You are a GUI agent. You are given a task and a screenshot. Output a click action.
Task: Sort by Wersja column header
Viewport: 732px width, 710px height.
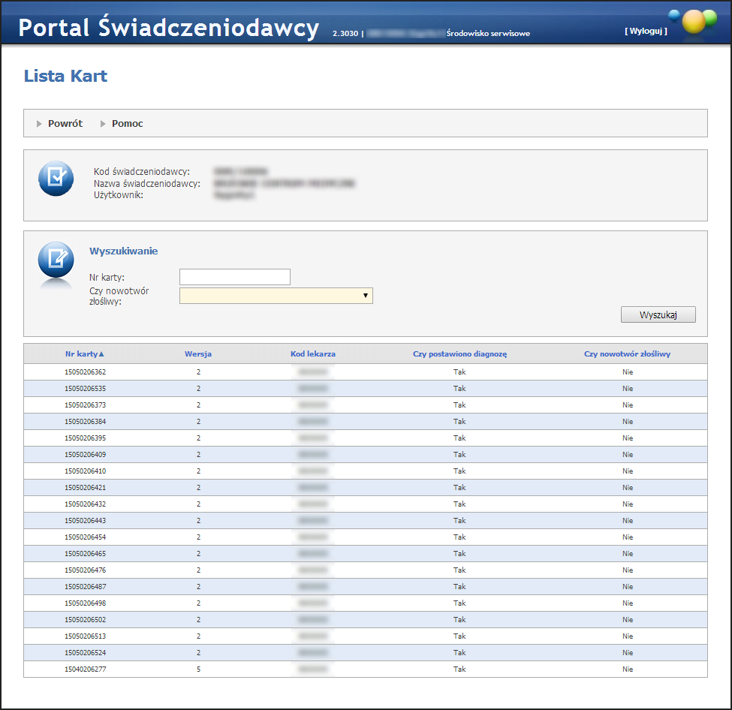[198, 354]
